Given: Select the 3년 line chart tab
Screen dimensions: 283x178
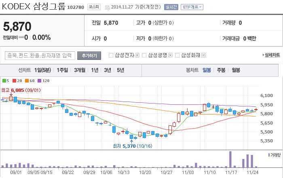Looking at the screenshot, I should (x=108, y=70).
